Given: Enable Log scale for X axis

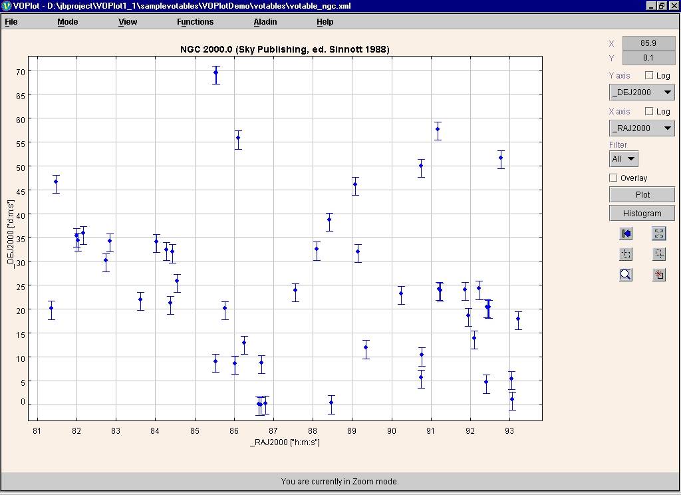Looking at the screenshot, I should click(x=649, y=111).
